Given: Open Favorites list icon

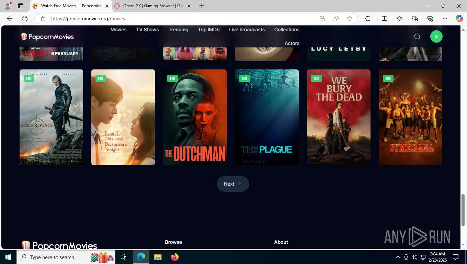Looking at the screenshot, I should click(400, 19).
